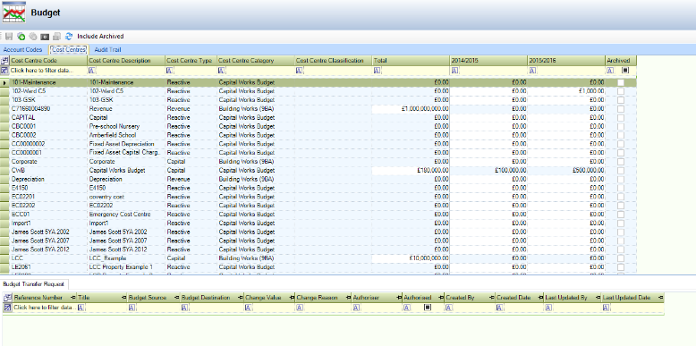This screenshot has height=346, width=696.
Task: Click the save disk toolbar icon
Action: (9, 37)
